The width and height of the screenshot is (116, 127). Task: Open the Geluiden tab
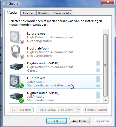[x=44, y=13]
